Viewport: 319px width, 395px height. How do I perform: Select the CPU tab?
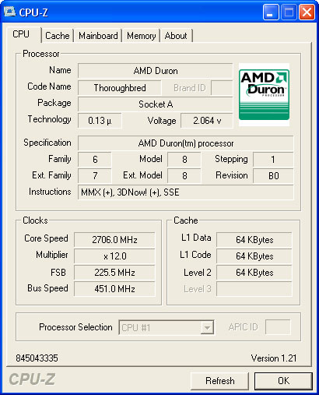21,34
